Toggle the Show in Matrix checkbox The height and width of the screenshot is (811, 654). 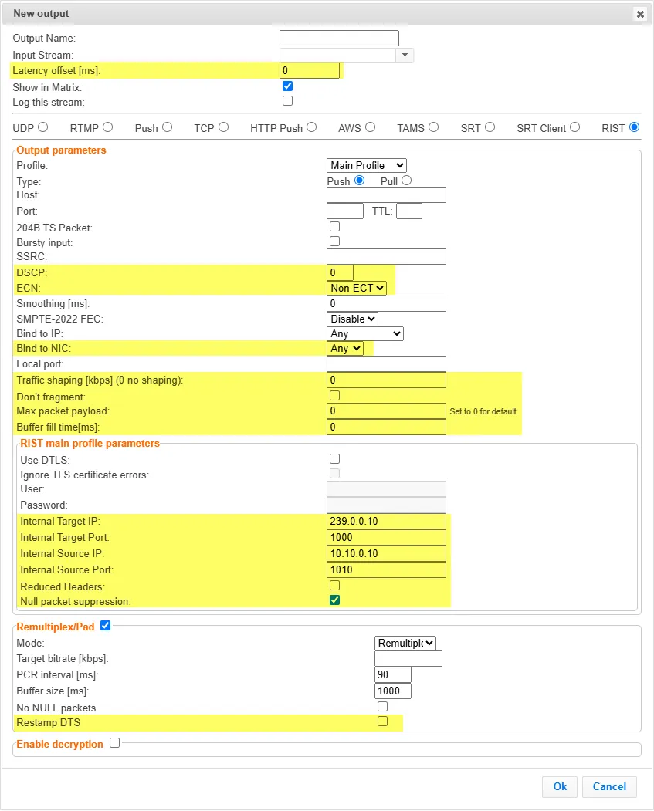(x=288, y=86)
